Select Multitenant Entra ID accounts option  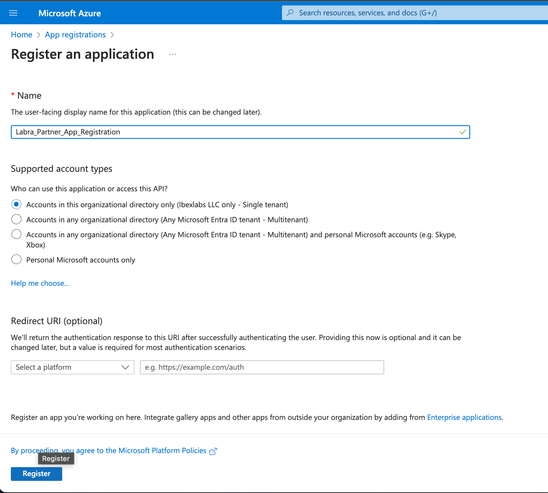point(16,219)
